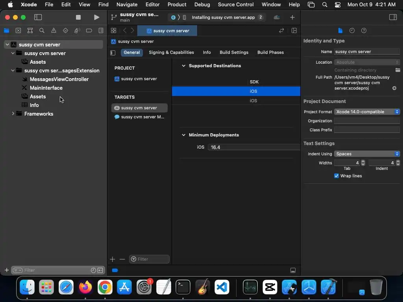Stop the running build
403x302 pixels.
(78, 17)
